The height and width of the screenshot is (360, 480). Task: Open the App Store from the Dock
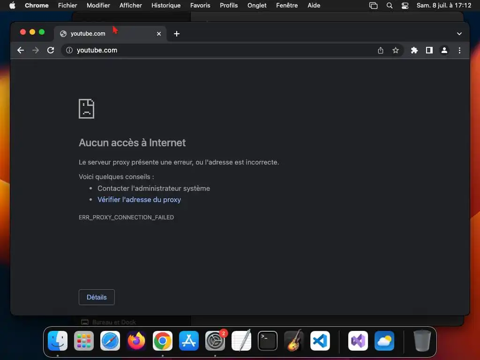(189, 341)
